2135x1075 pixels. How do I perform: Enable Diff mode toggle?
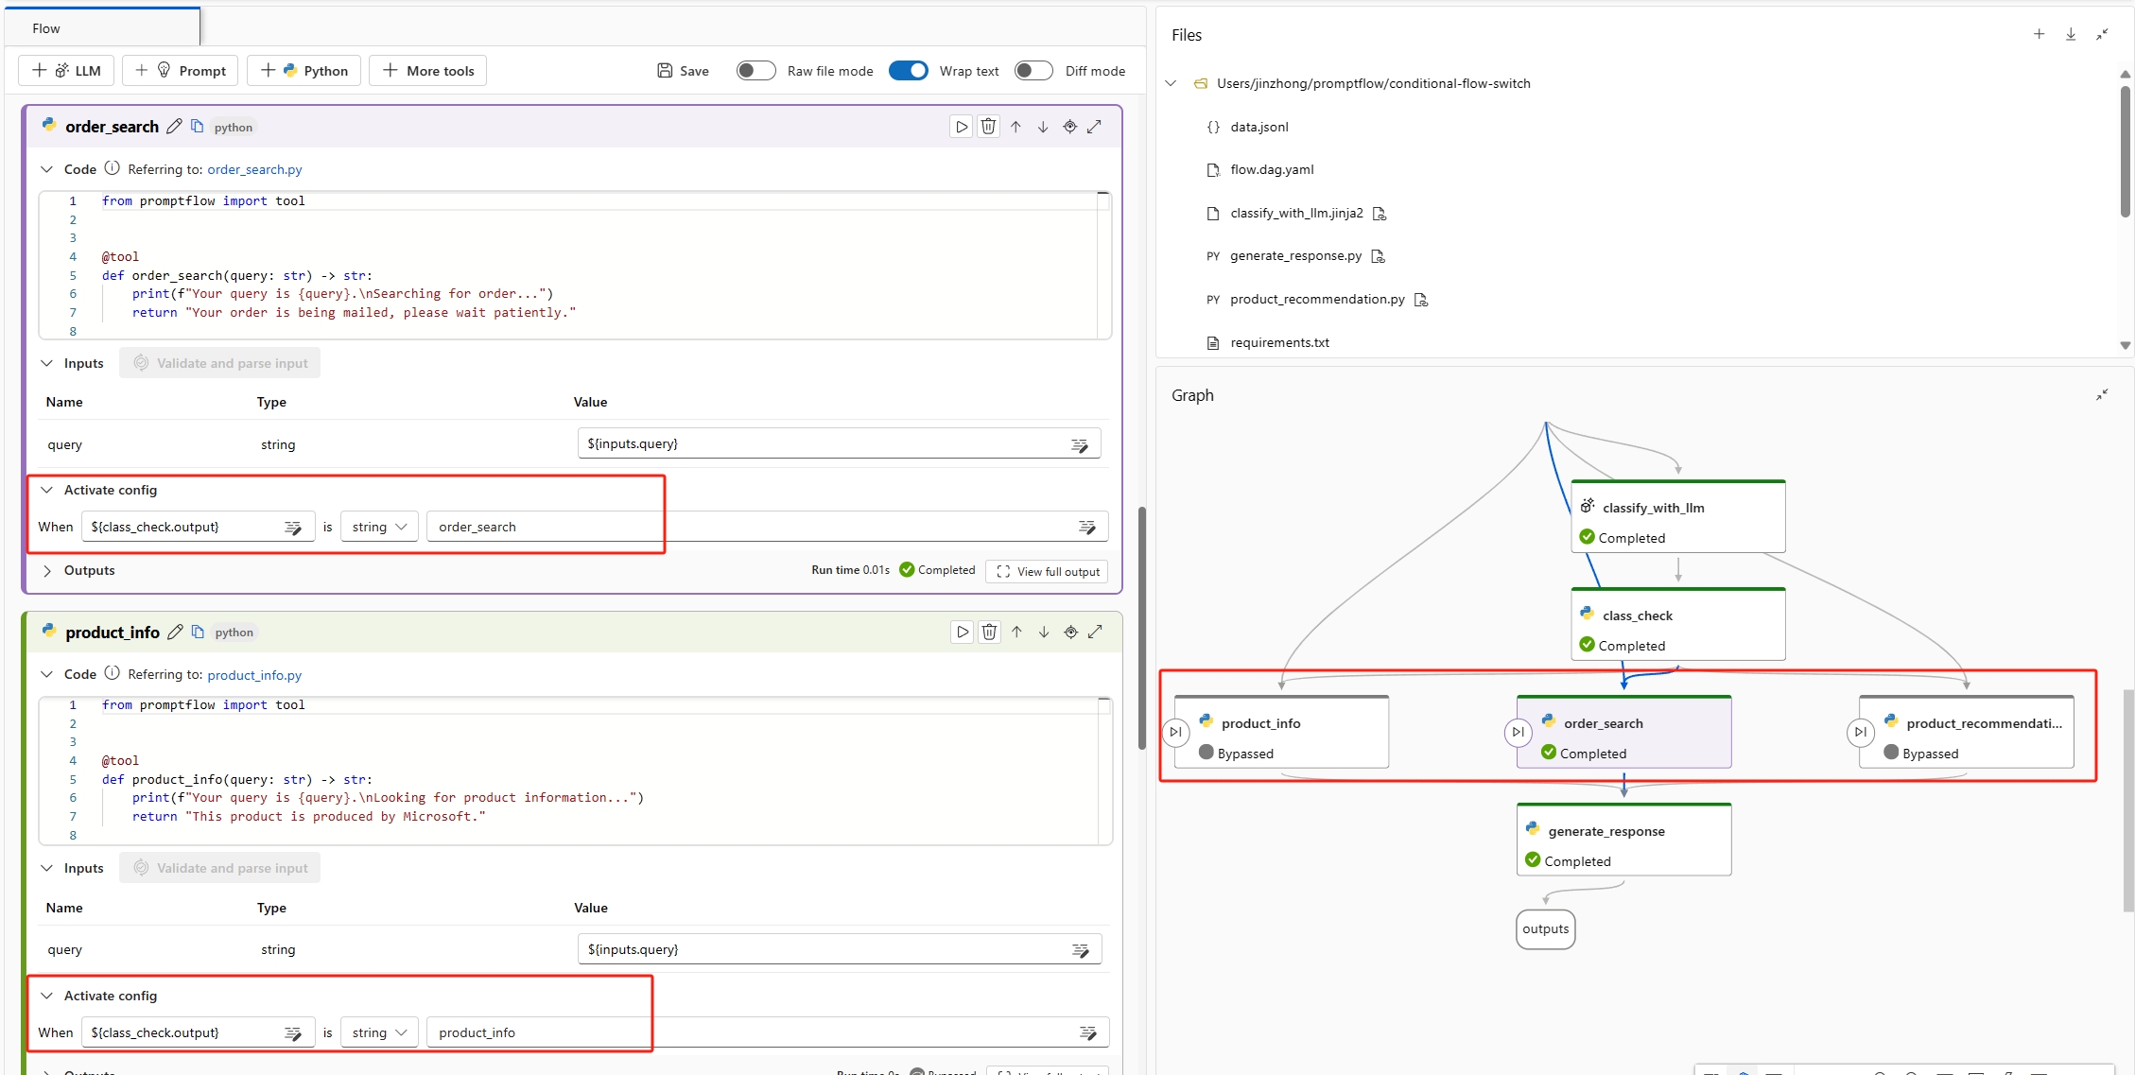pyautogui.click(x=1033, y=71)
